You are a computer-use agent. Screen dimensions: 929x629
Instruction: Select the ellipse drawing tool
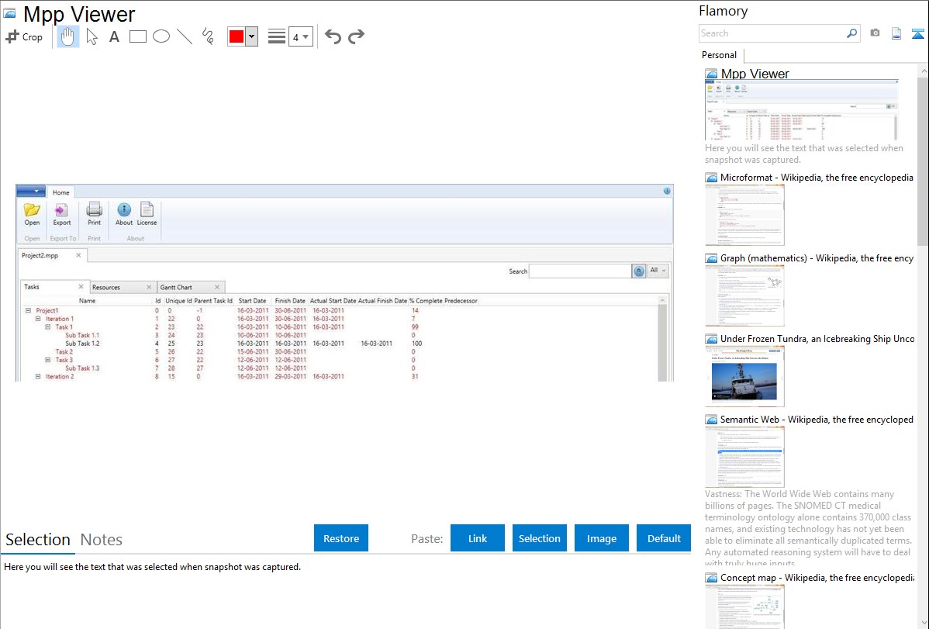tap(161, 36)
